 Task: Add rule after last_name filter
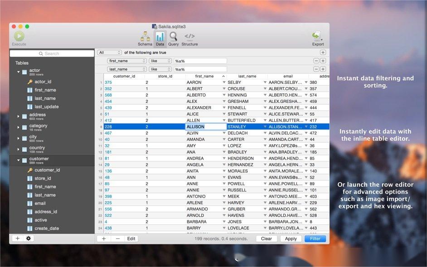coord(323,69)
